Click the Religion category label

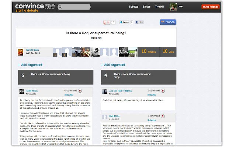[x=96, y=38]
